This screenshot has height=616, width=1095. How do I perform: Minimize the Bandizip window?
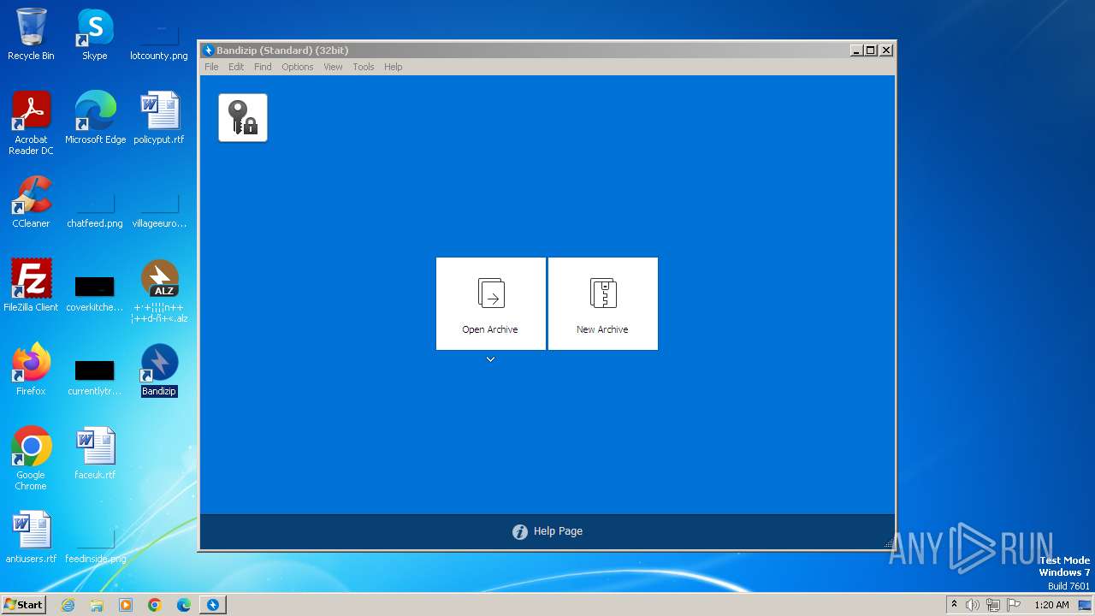[856, 50]
